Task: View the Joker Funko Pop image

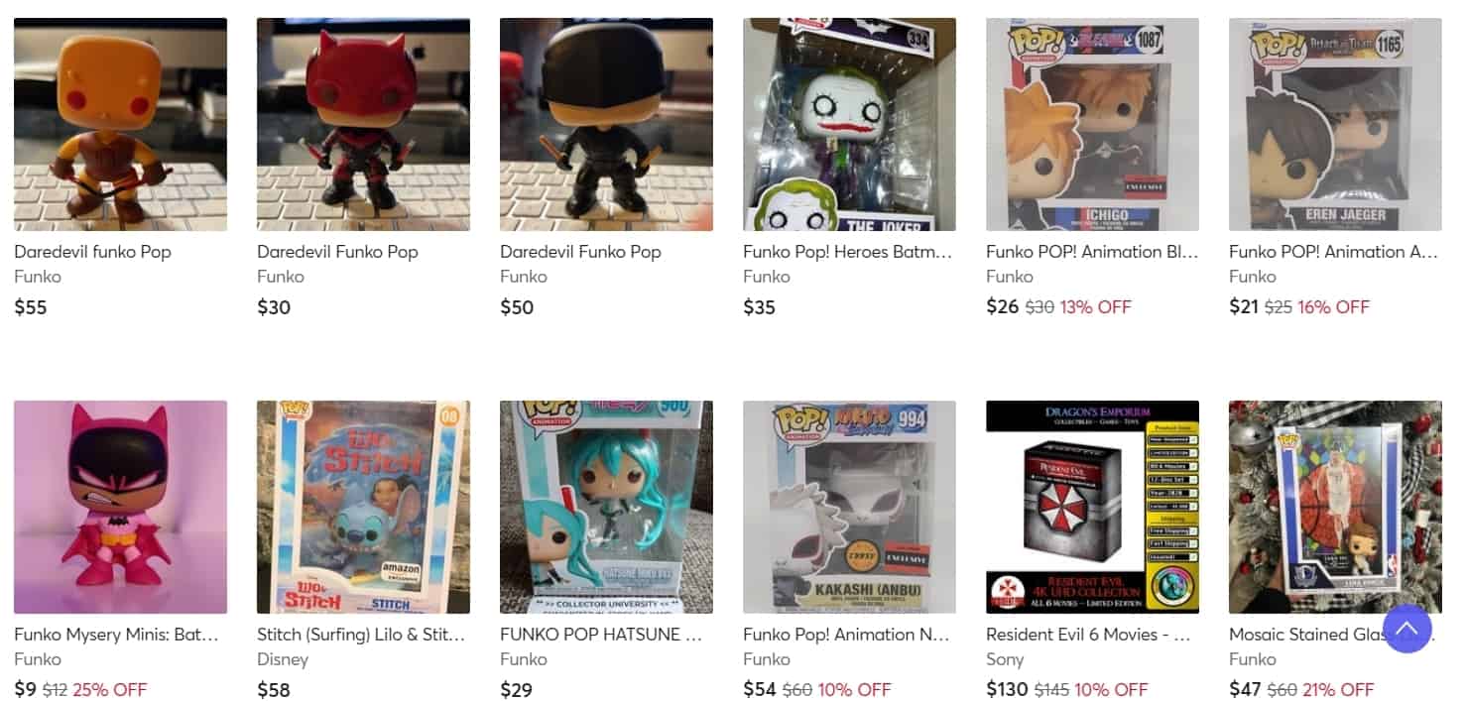Action: pos(849,124)
